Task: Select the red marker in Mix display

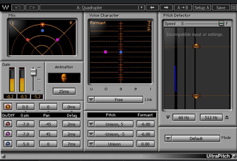Action: tap(28, 40)
